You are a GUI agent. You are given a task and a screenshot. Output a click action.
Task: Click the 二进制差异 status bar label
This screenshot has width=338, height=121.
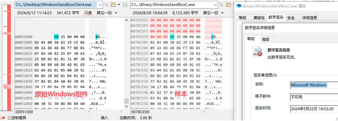[x=17, y=118]
